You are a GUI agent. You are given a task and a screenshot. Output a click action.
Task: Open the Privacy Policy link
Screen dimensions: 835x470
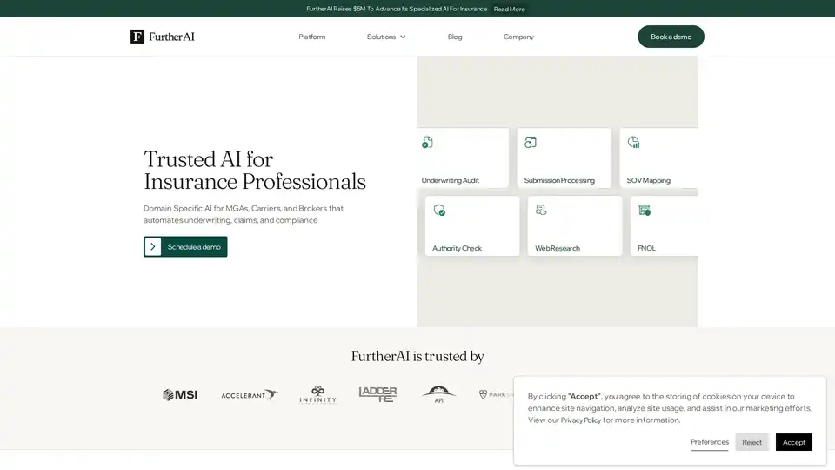click(580, 420)
